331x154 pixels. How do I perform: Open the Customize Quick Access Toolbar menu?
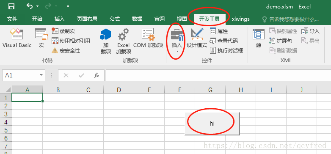(68, 6)
